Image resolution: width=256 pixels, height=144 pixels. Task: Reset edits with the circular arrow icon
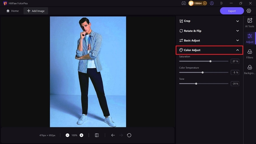coord(129,135)
